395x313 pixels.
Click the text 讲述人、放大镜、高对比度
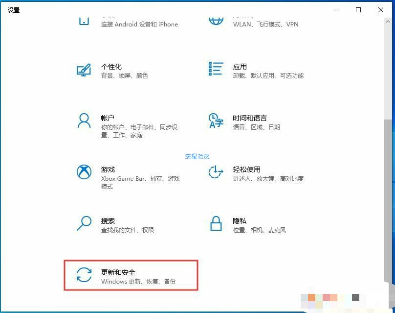click(268, 178)
